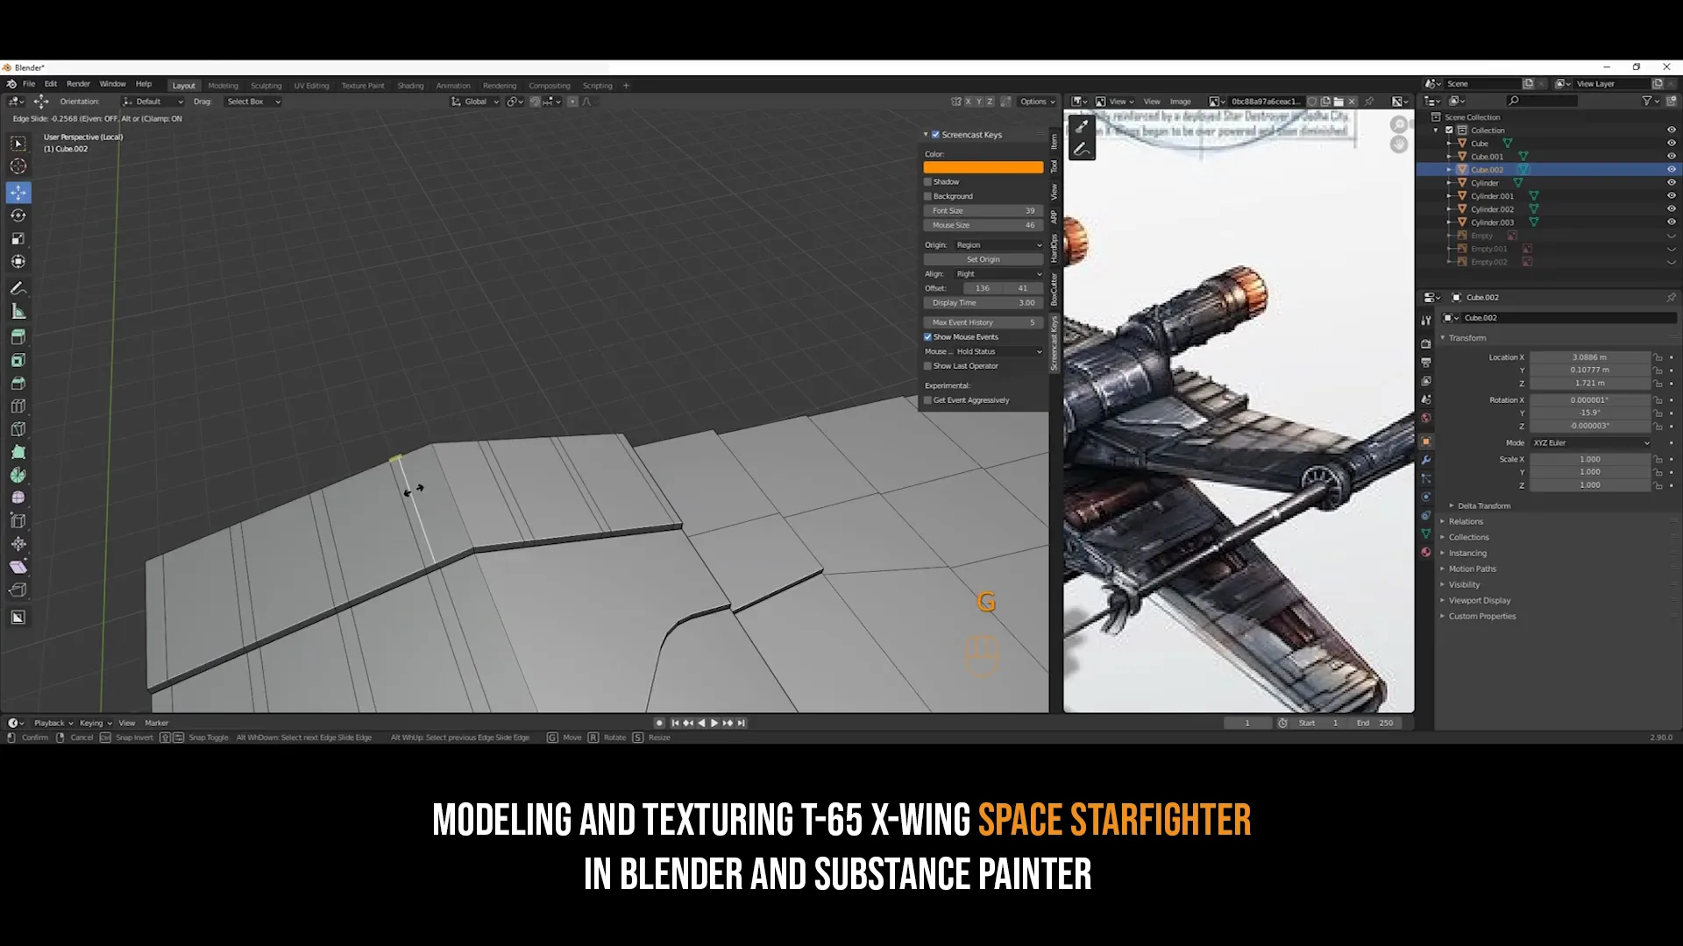This screenshot has height=946, width=1683.
Task: Select the Poly Build tool
Action: coord(18,452)
